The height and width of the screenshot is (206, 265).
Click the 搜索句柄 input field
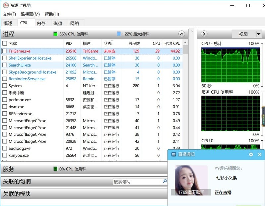pyautogui.click(x=137, y=181)
